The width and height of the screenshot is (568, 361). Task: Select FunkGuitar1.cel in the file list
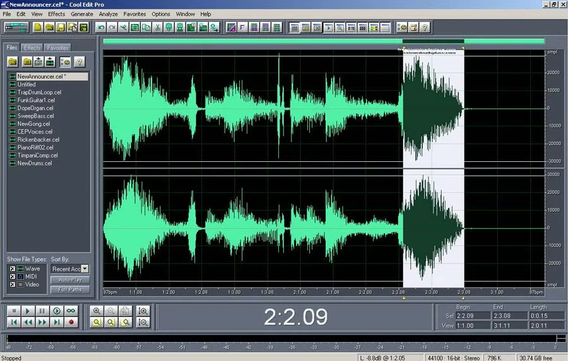click(x=36, y=100)
